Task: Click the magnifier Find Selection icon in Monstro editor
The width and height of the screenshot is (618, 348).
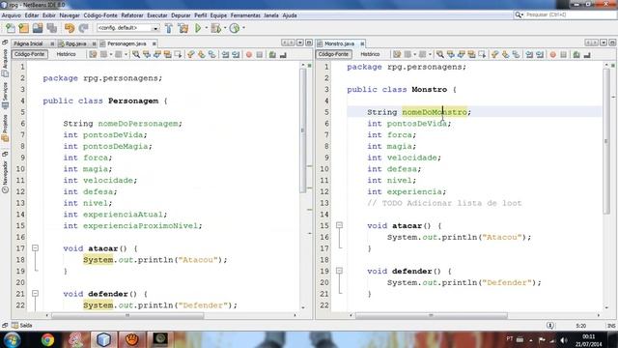Action: 440,54
